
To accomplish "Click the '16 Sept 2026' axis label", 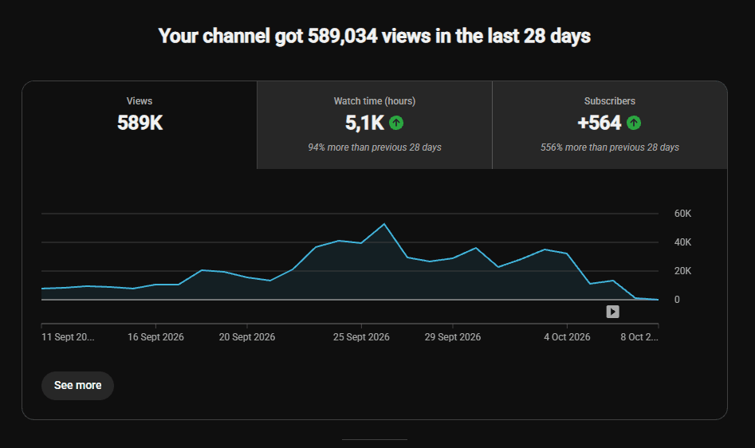I will click(x=155, y=337).
